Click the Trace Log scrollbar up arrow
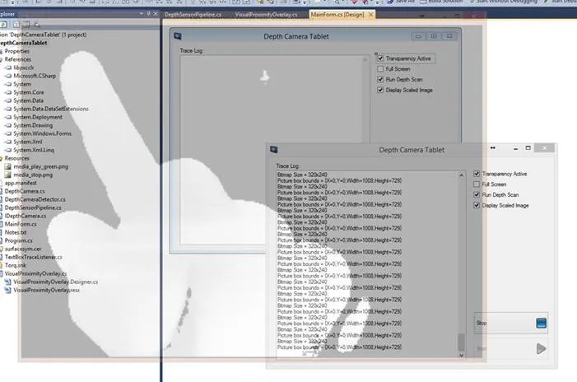Screen dimensions: 577x382 pos(461,175)
